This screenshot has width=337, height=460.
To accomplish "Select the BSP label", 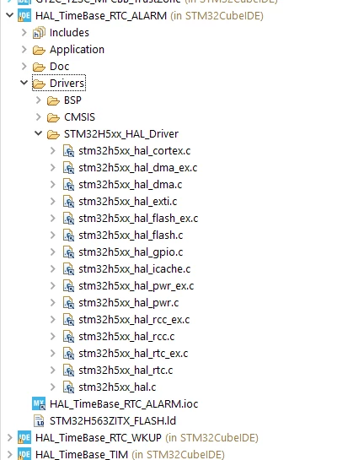I will tap(72, 100).
